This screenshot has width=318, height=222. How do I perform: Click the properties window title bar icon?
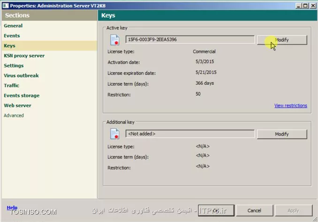(6, 6)
